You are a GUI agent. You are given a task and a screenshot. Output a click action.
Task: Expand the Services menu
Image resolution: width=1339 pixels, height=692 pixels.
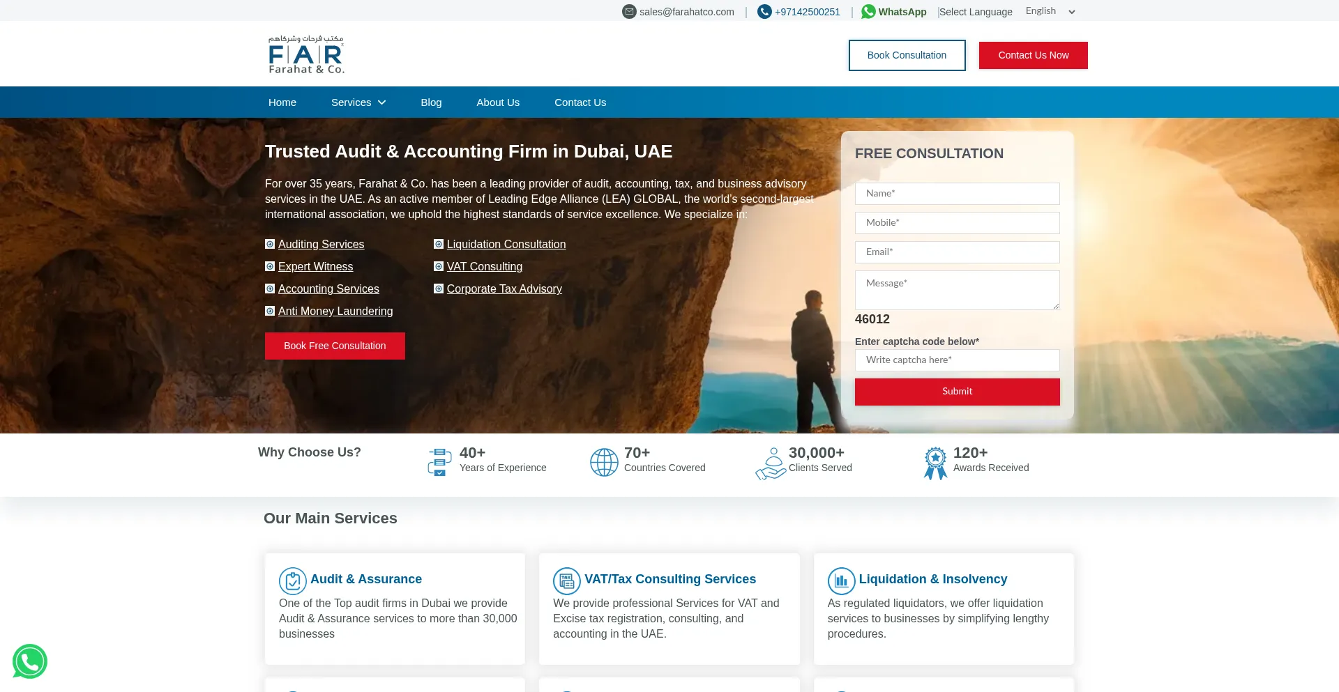358,102
